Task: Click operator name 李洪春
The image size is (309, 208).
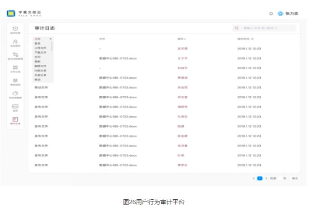Action: 182,146
